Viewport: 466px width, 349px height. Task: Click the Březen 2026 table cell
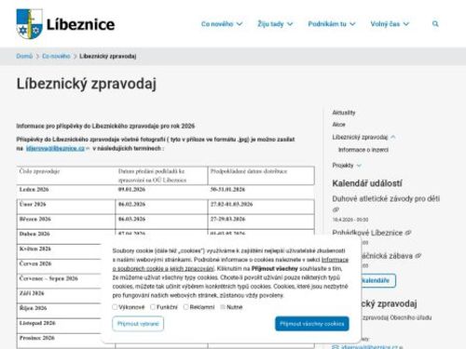(66, 221)
